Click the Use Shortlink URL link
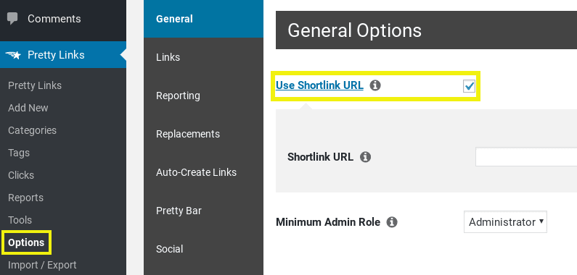This screenshot has height=275, width=577. (319, 85)
